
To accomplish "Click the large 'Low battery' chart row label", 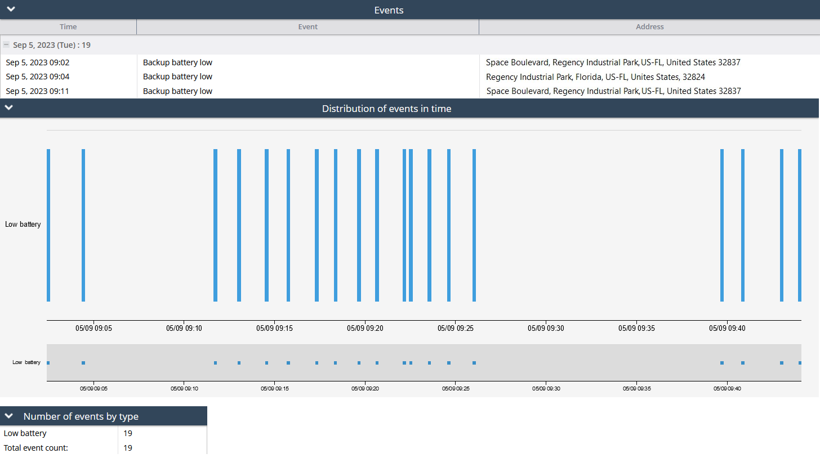I will pos(23,224).
